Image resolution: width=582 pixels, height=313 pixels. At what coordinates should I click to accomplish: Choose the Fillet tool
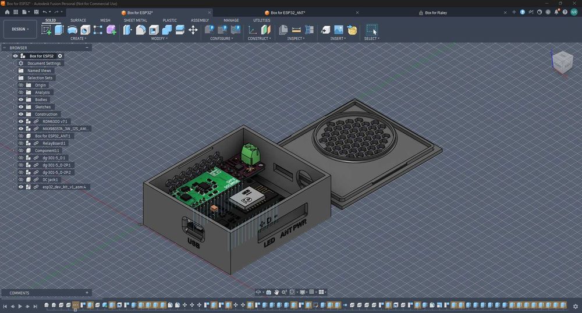[x=141, y=30]
